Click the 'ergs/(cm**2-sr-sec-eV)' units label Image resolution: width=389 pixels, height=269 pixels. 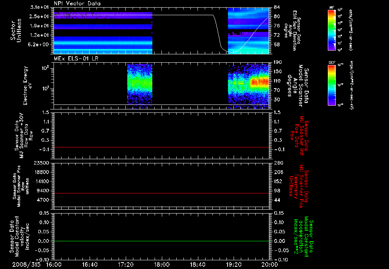[352, 85]
